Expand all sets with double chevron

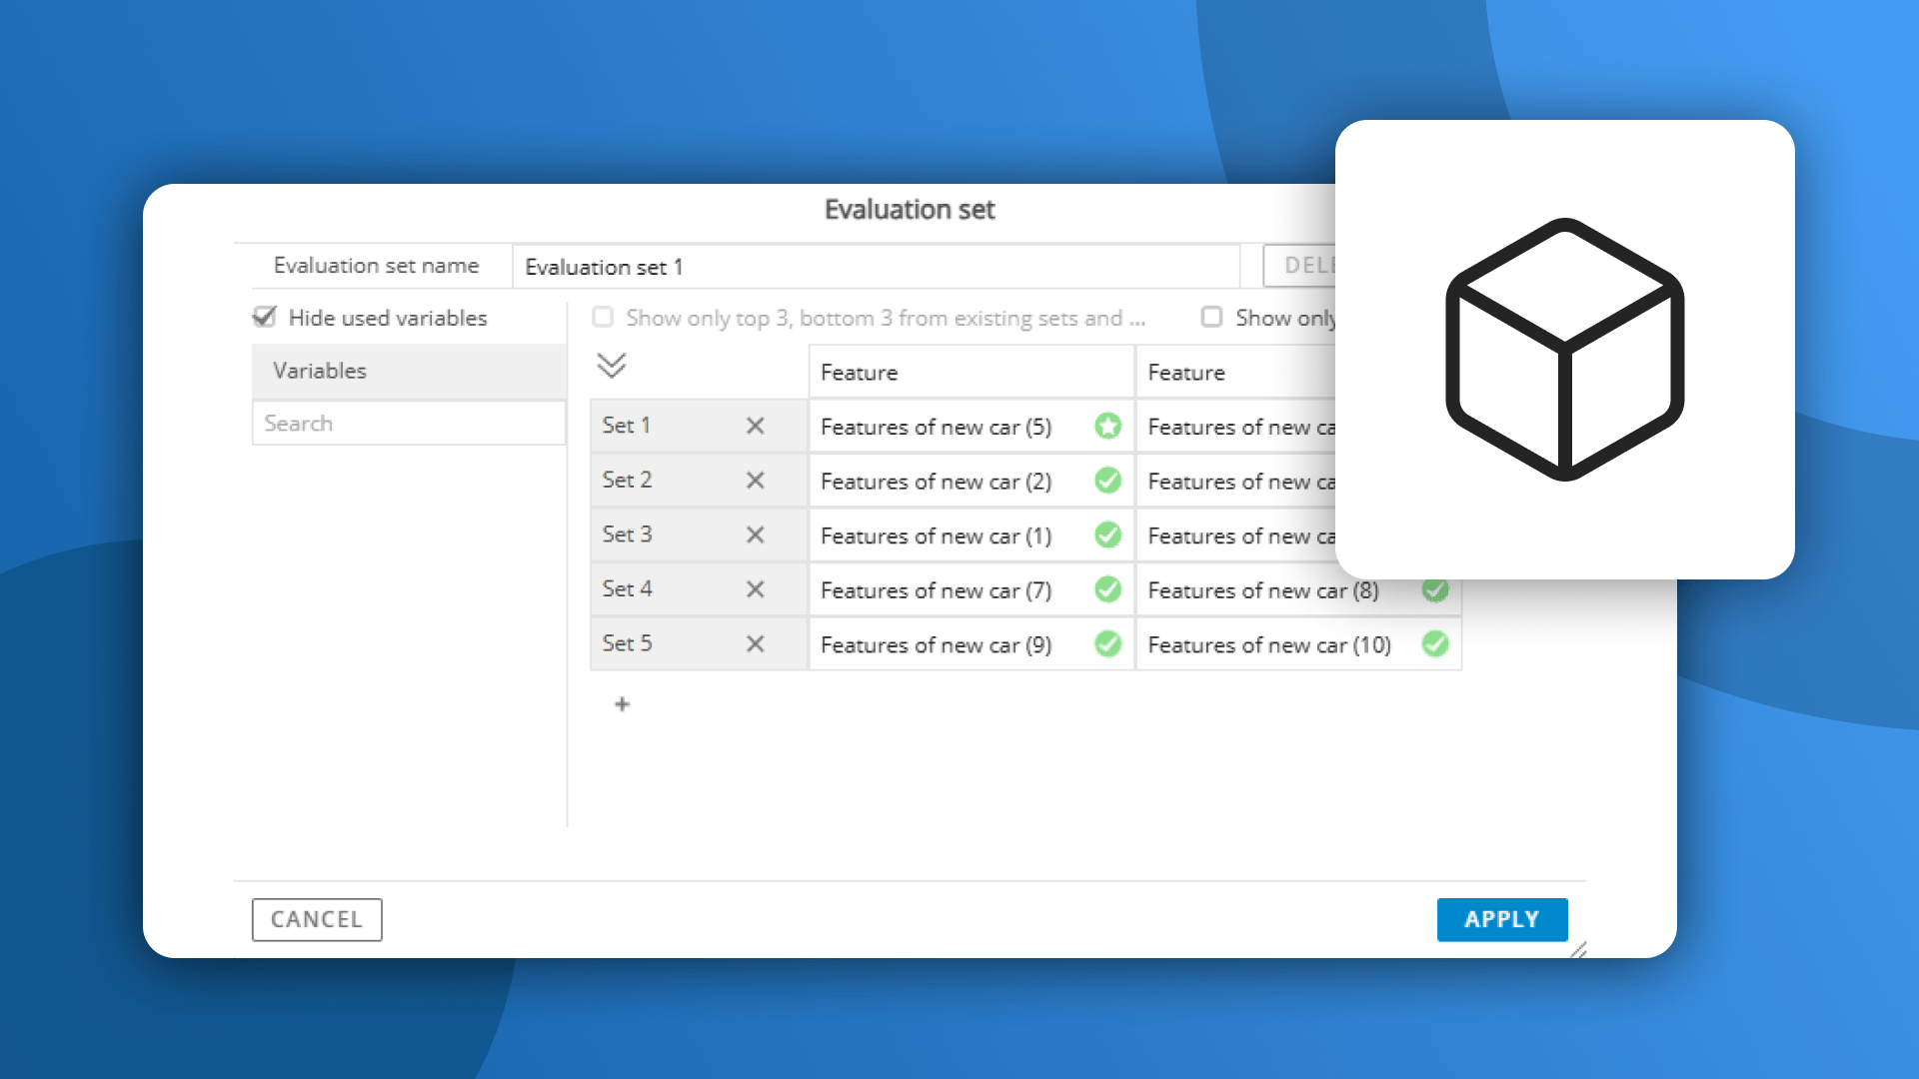[612, 366]
